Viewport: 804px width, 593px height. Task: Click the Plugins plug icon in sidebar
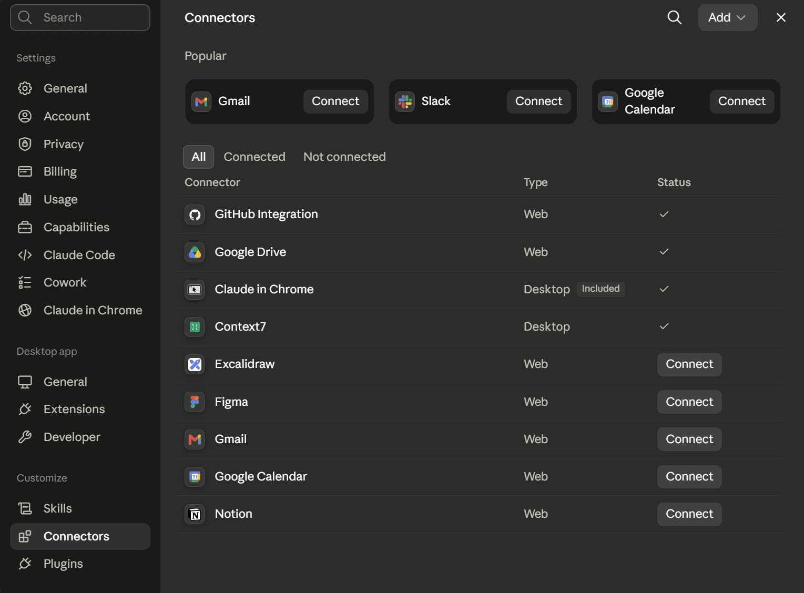click(25, 564)
